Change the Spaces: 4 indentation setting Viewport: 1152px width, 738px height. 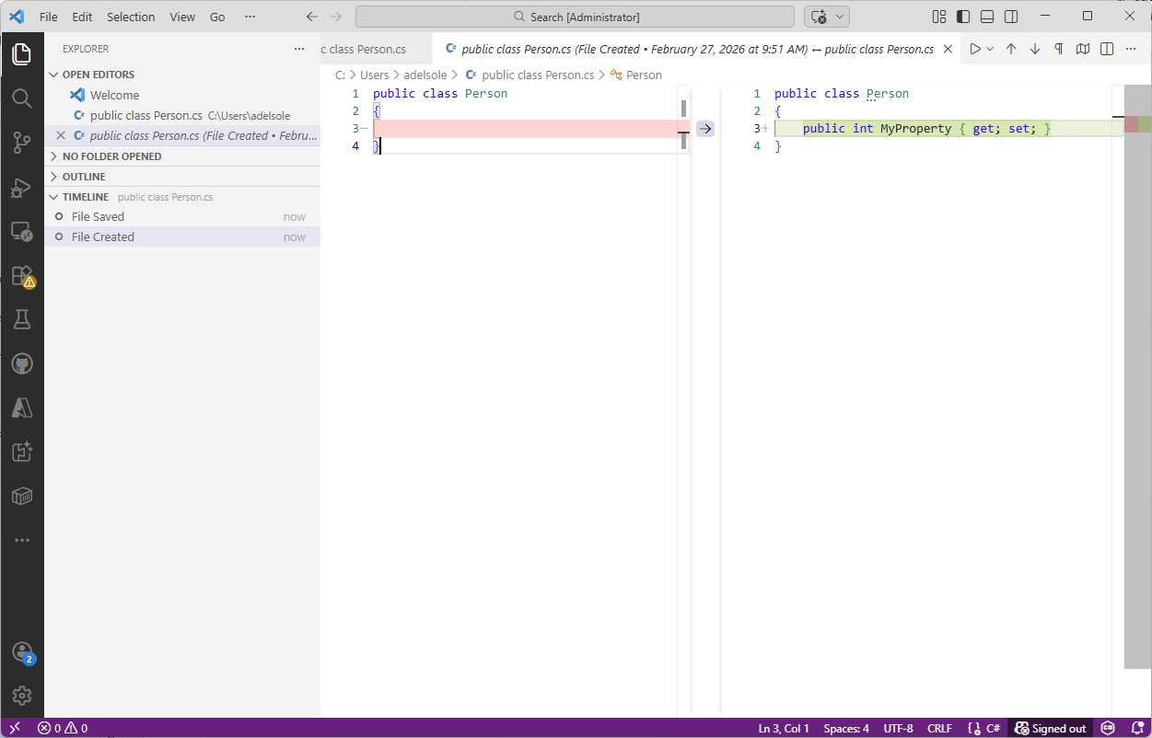coord(846,728)
